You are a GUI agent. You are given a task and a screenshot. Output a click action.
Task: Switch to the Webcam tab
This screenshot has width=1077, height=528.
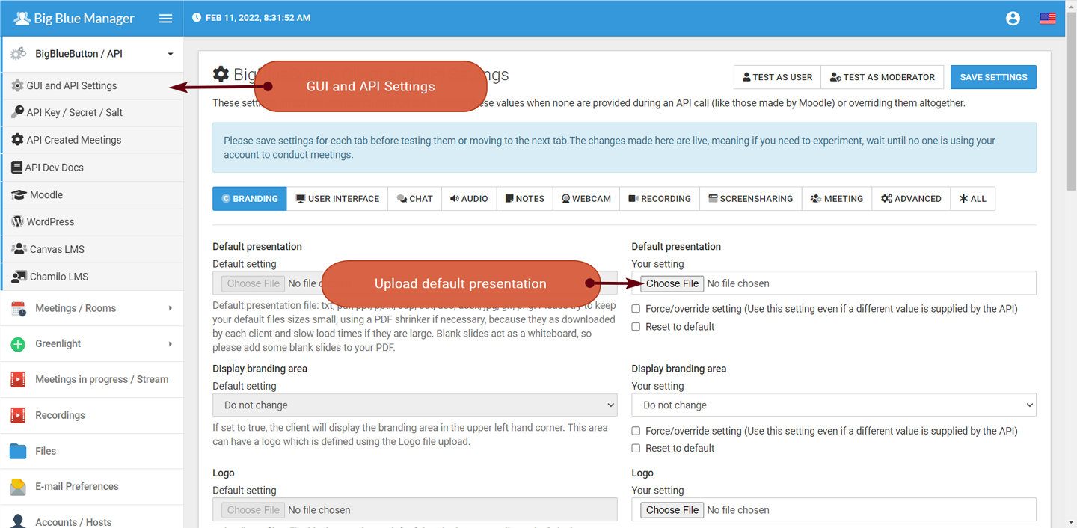pos(586,199)
